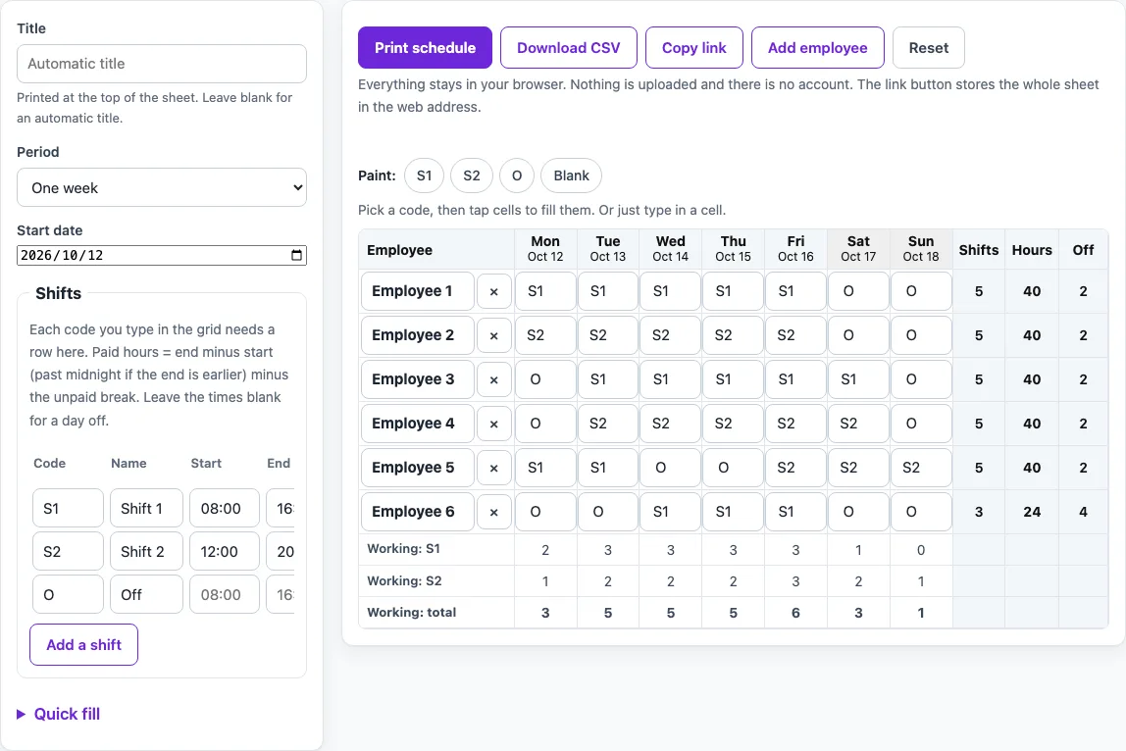This screenshot has width=1126, height=751.
Task: Click the Hours column header
Action: pyautogui.click(x=1032, y=250)
